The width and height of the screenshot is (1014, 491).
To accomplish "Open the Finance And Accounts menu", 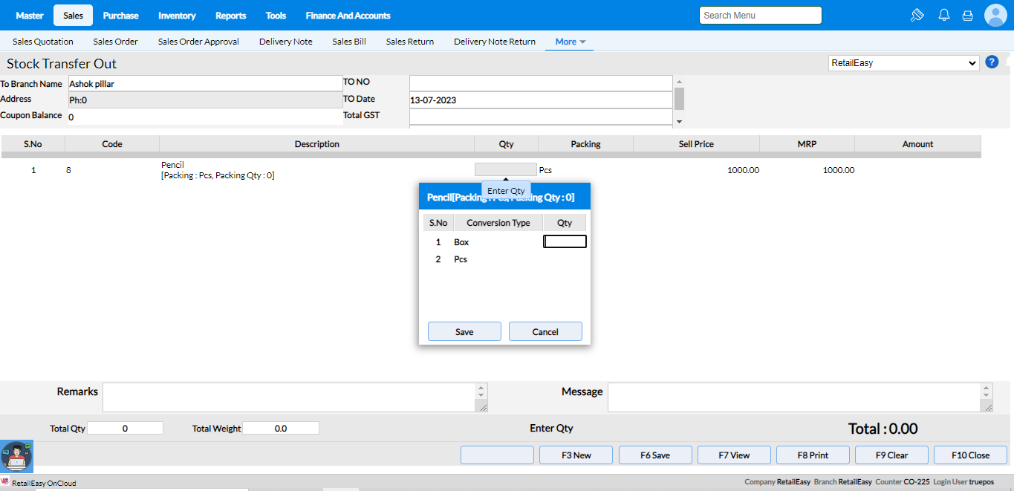I will (348, 16).
